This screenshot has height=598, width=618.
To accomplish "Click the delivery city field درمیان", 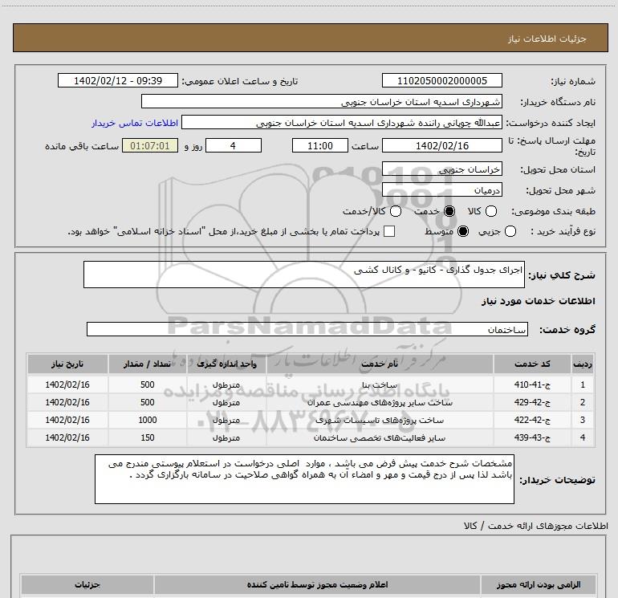I will point(441,190).
